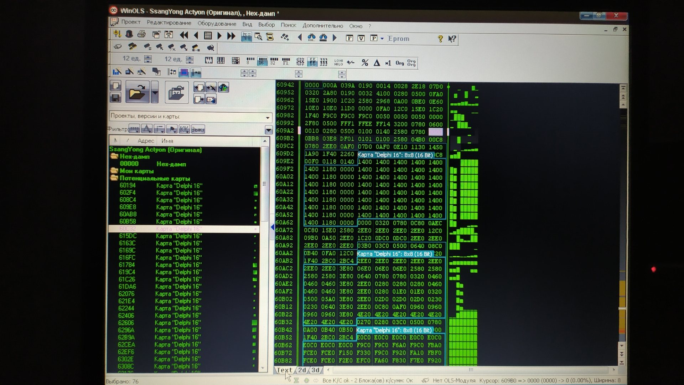This screenshot has height=385, width=684.
Task: Switch to the Text view tab
Action: (x=284, y=370)
